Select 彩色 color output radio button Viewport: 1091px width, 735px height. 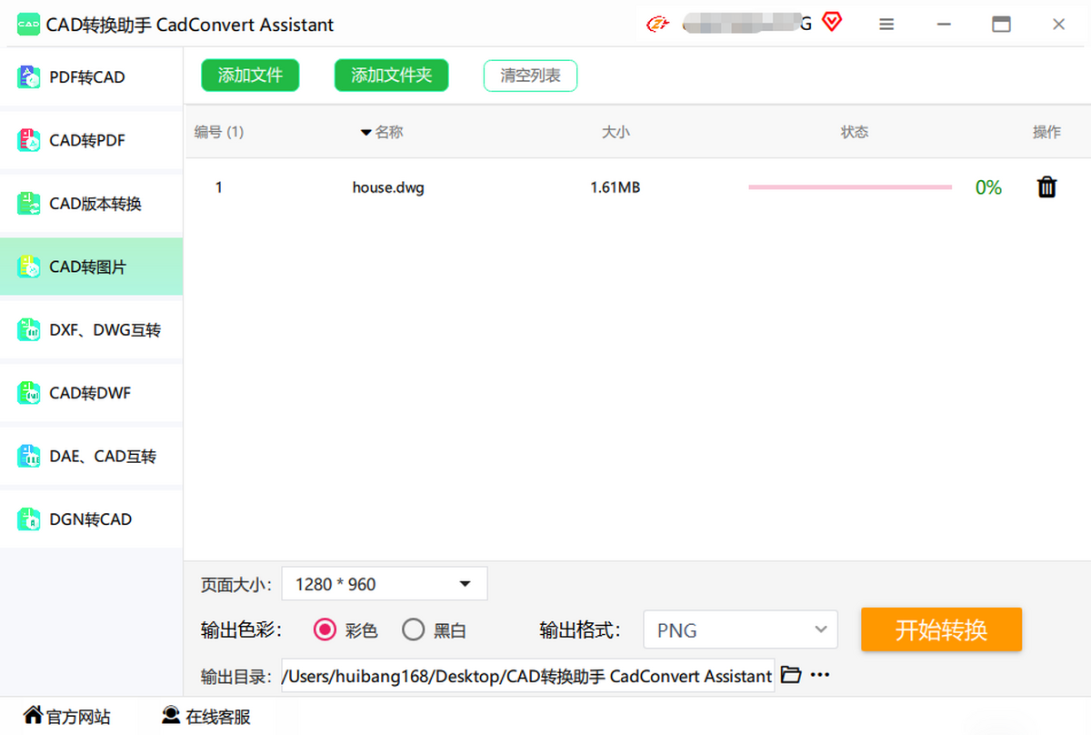pyautogui.click(x=325, y=629)
